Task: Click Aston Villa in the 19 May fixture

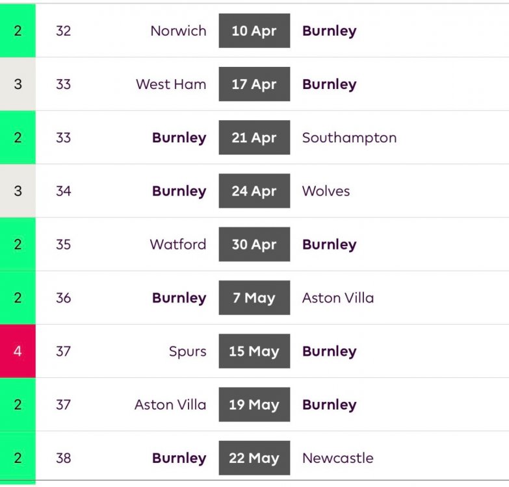Action: click(170, 405)
